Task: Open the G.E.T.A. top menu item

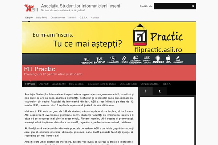Action: [84, 18]
